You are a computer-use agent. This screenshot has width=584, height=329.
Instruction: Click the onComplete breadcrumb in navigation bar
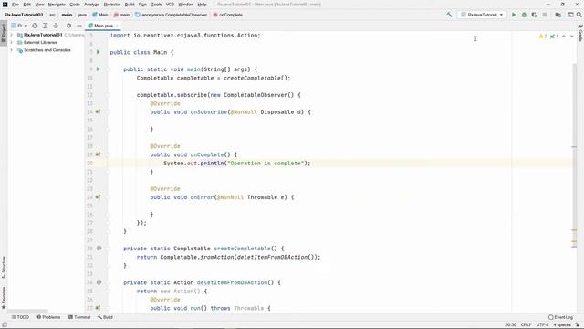(227, 15)
